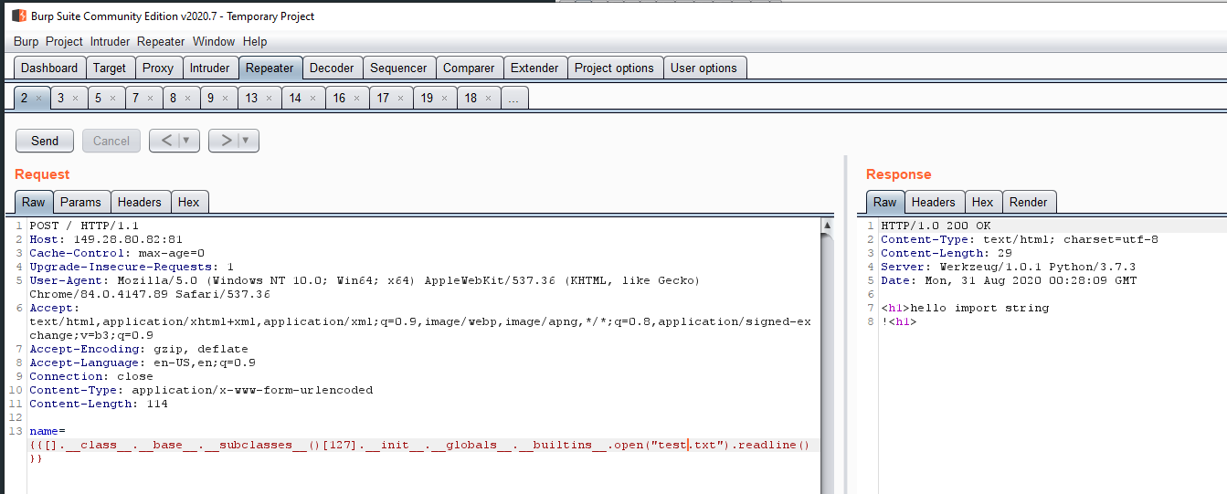Open the Intruder menu
The width and height of the screenshot is (1227, 494).
[x=110, y=41]
